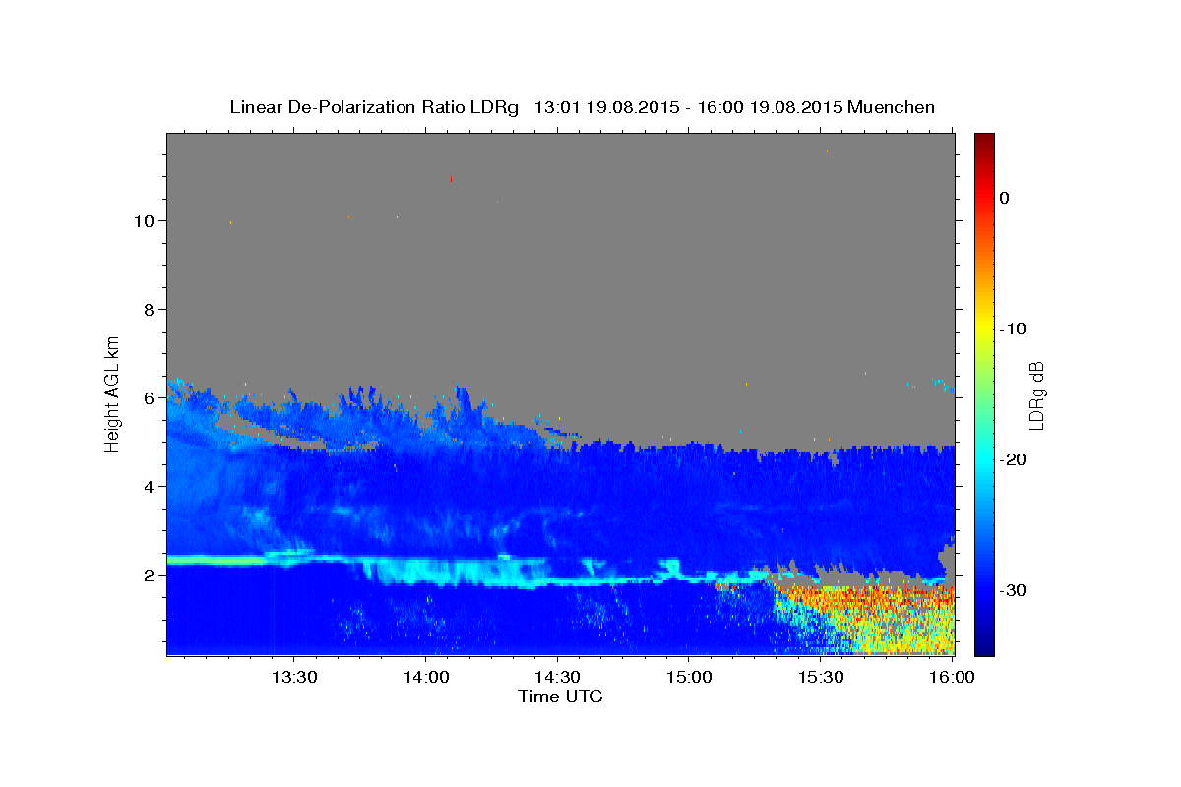Click the 'Muenchen' location in the title

[x=890, y=106]
